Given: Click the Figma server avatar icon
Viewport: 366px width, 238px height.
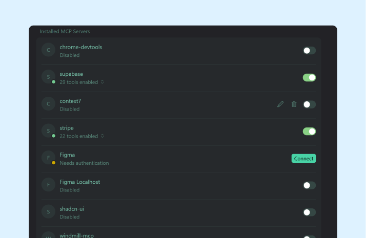Looking at the screenshot, I should click(x=48, y=158).
